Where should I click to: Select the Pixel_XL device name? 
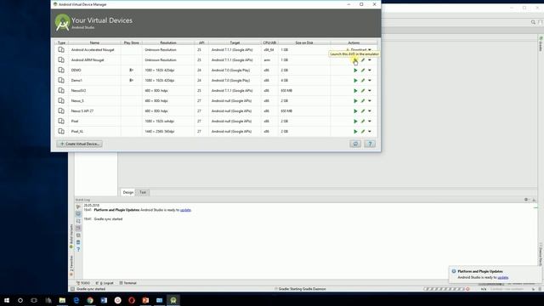pos(77,132)
